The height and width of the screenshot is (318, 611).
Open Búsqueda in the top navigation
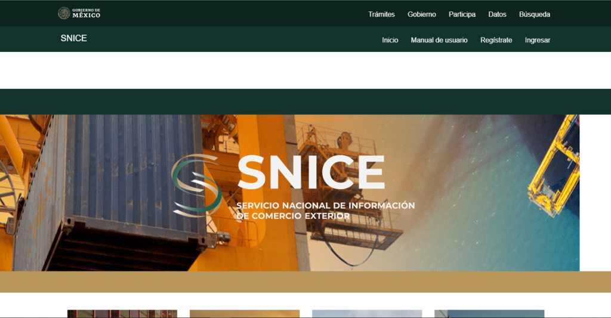click(534, 14)
